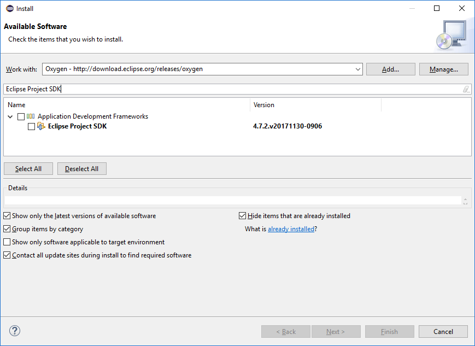Open the Add repository dialog
This screenshot has height=346, width=475.
(390, 69)
